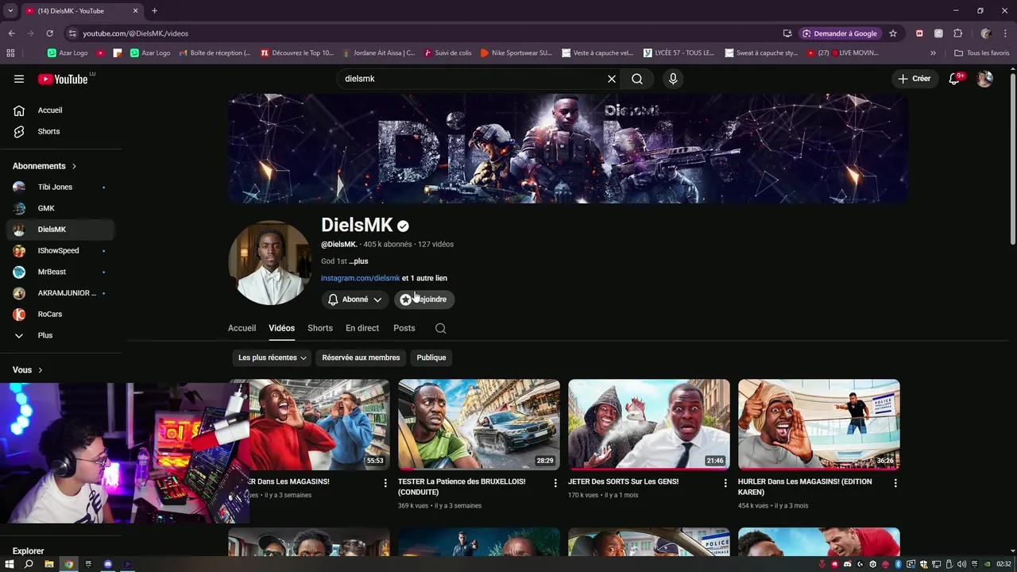Open the Chrome apps grid in bookmarks bar

tap(10, 52)
